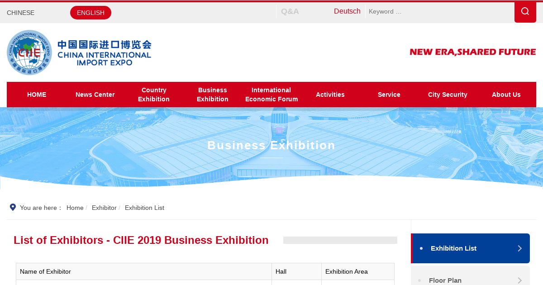Open the Activities menu
This screenshot has height=285, width=543.
(330, 95)
